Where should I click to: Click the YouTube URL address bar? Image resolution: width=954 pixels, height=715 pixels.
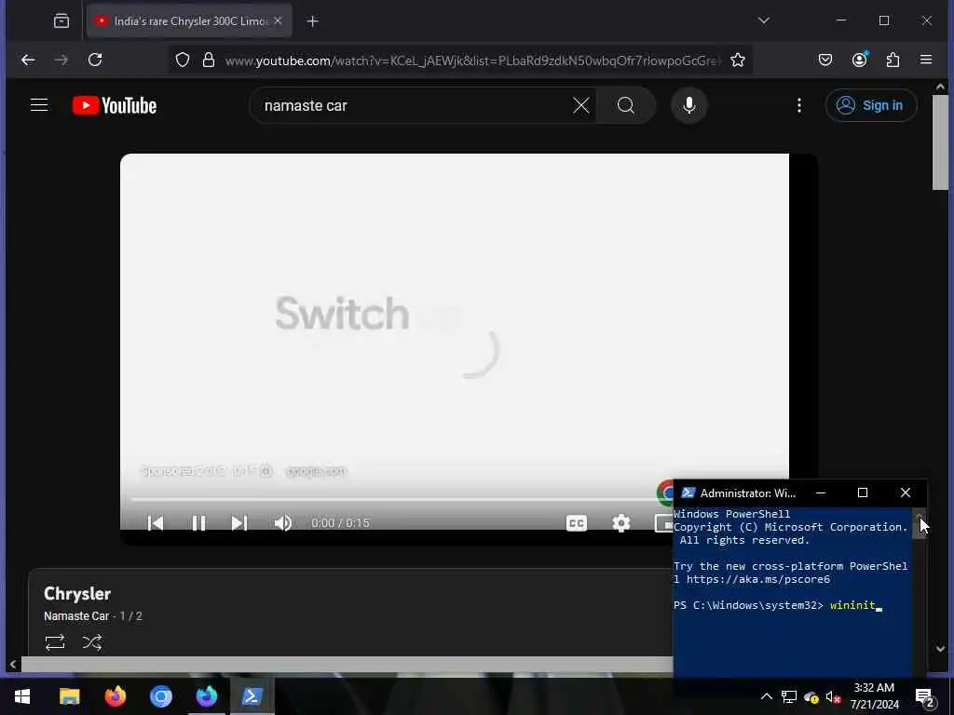click(x=472, y=61)
